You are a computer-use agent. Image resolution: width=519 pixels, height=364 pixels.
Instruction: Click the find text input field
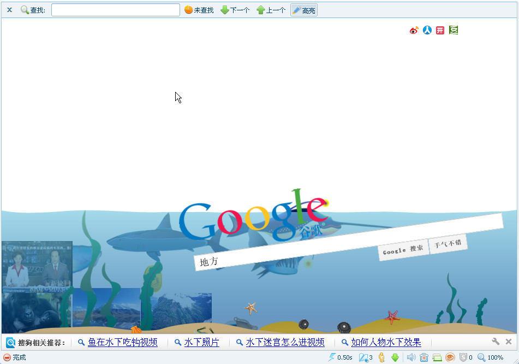pyautogui.click(x=116, y=10)
